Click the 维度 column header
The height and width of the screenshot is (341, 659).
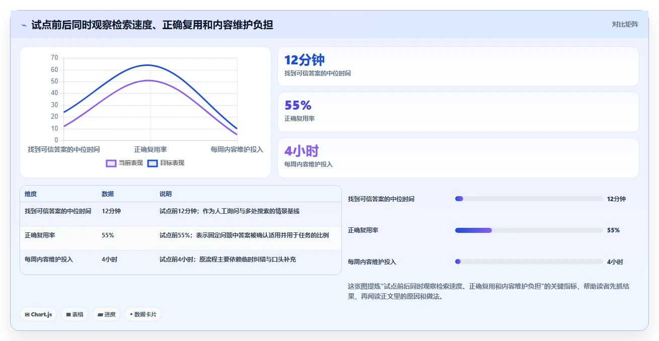click(x=31, y=194)
